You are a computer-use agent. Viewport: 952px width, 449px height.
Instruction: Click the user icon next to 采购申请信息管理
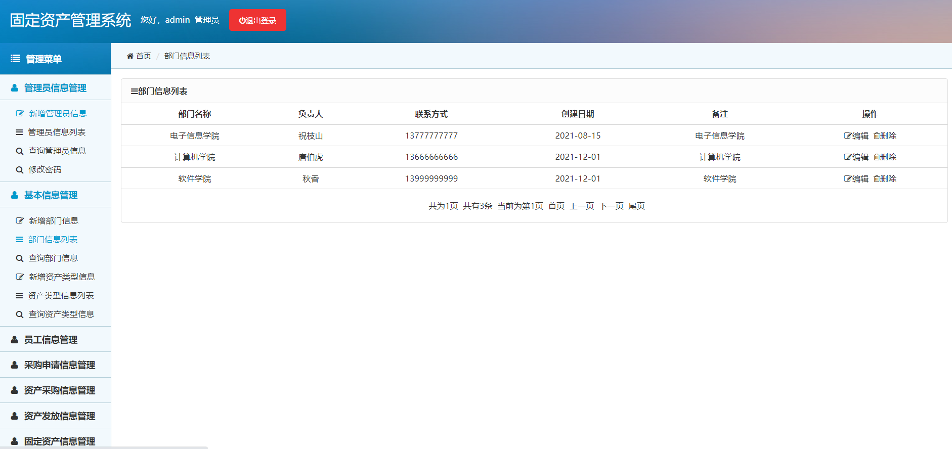point(15,365)
